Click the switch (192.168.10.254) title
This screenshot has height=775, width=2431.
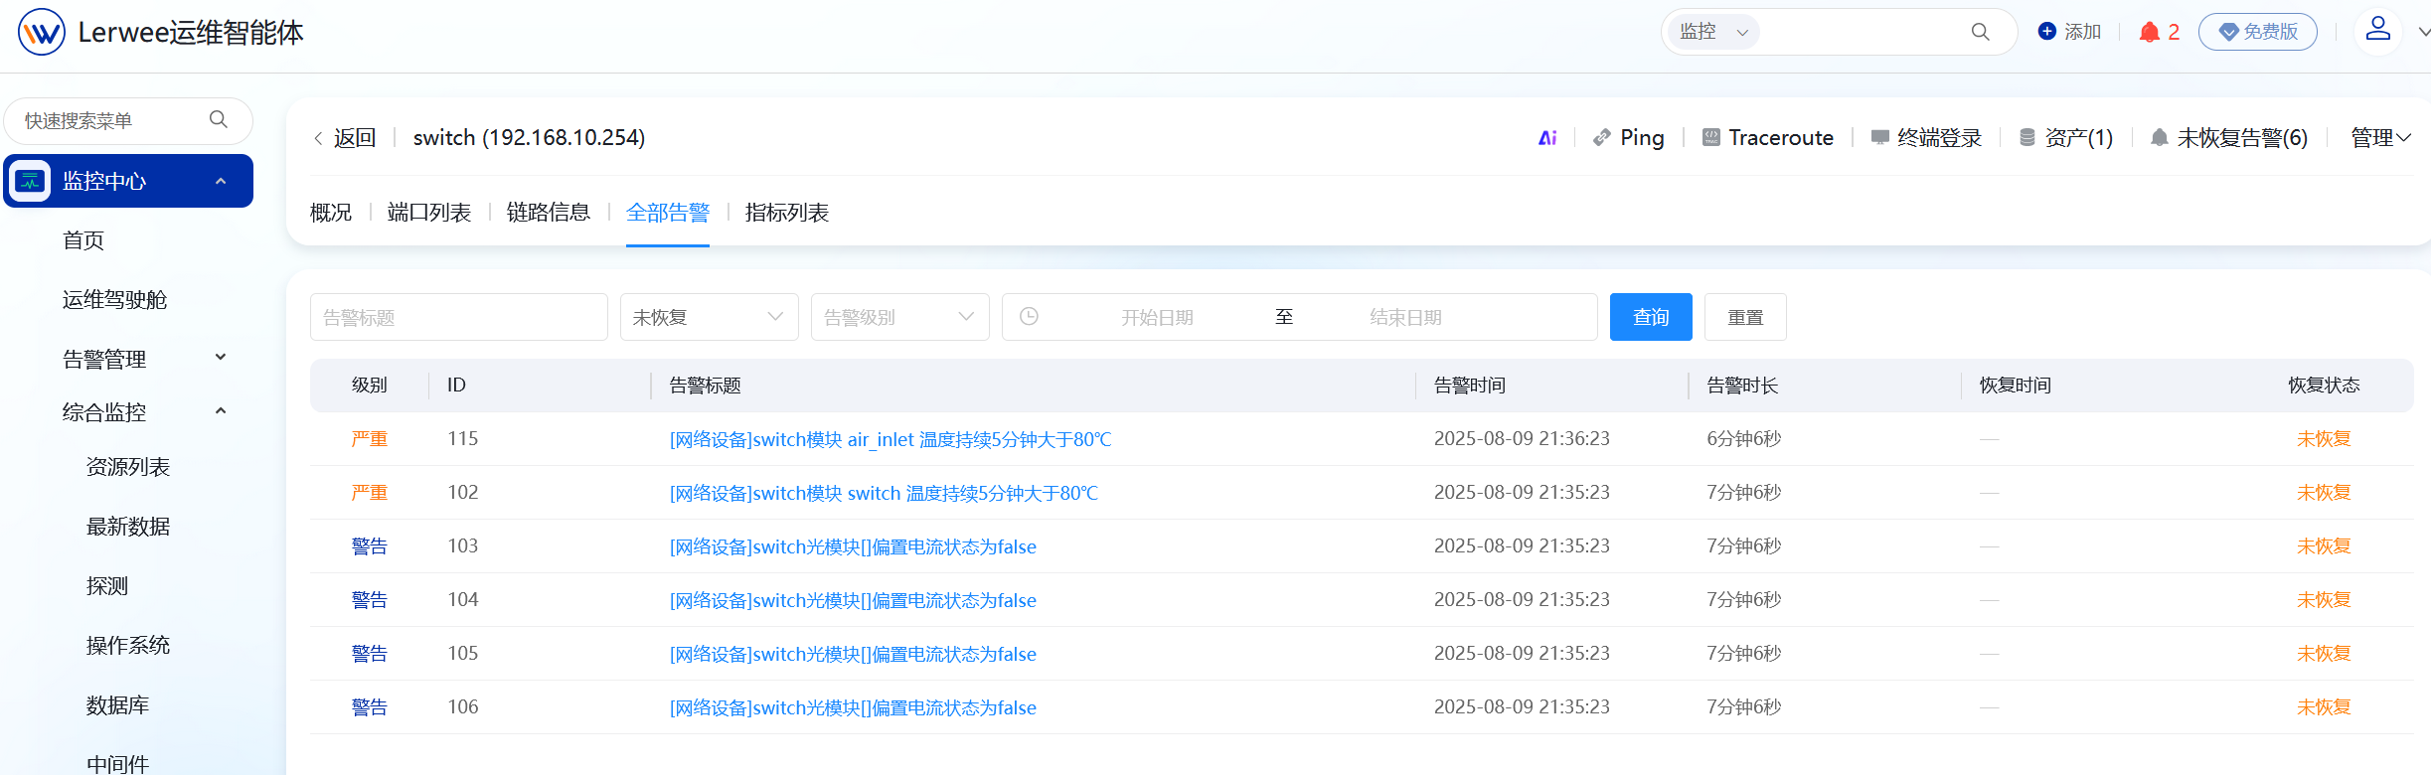click(x=529, y=138)
